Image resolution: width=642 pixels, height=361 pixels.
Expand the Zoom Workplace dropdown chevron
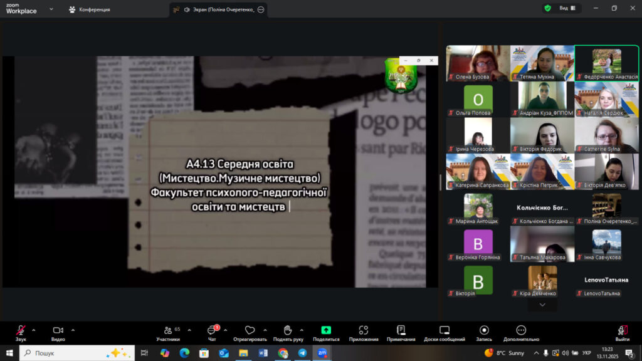pos(51,9)
